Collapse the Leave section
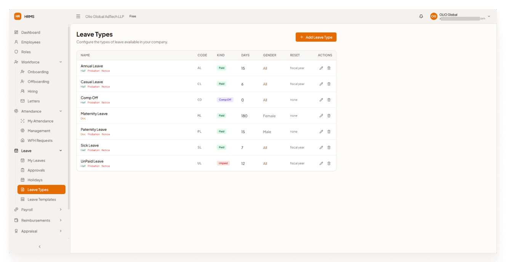The image size is (506, 262). [x=61, y=151]
